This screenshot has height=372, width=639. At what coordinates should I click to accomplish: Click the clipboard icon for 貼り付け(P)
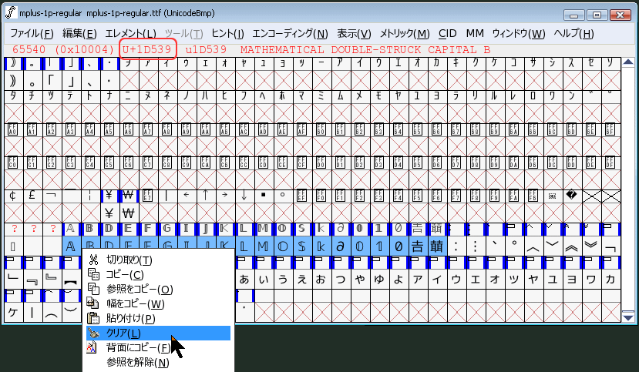click(x=93, y=318)
